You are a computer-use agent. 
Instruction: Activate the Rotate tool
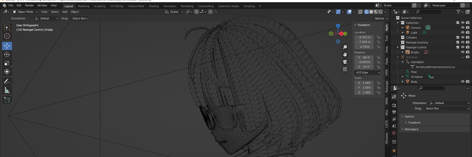[x=7, y=54]
